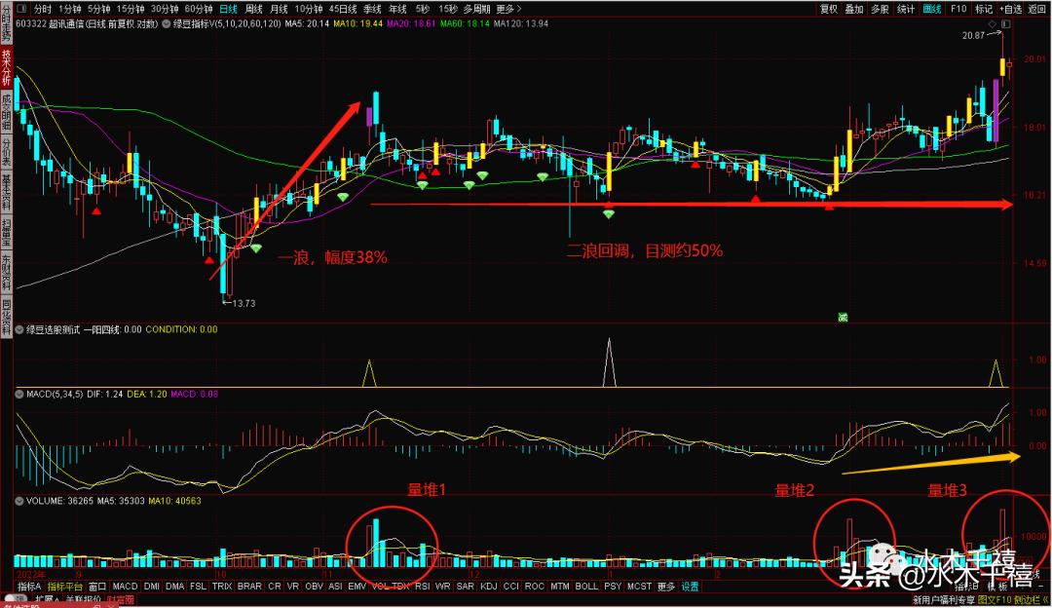
Task: Select the CR indicator tab
Action: [275, 586]
